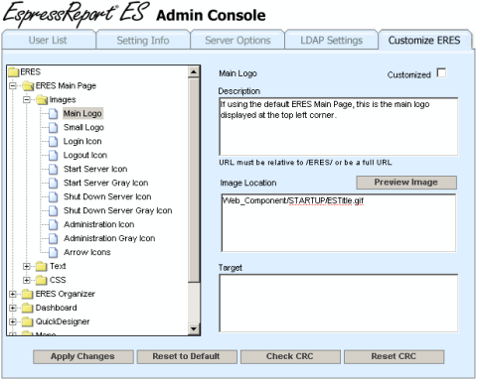Click the Start Server Gray Icon document icon
This screenshot has height=380, width=477.
[x=53, y=184]
